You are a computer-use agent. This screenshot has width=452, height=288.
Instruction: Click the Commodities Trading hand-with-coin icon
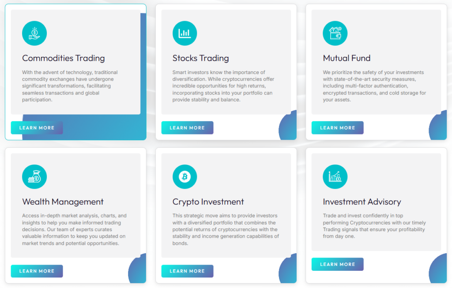pyautogui.click(x=34, y=33)
